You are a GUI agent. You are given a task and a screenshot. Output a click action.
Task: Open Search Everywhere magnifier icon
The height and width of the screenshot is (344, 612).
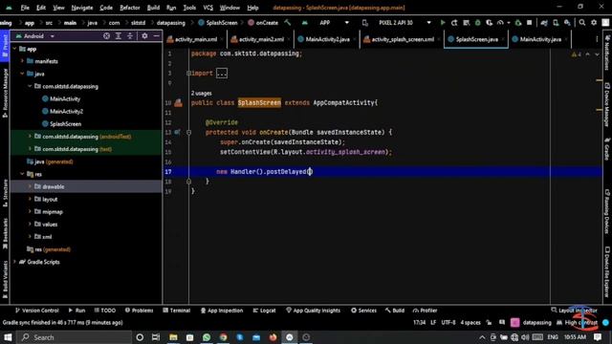coord(582,23)
